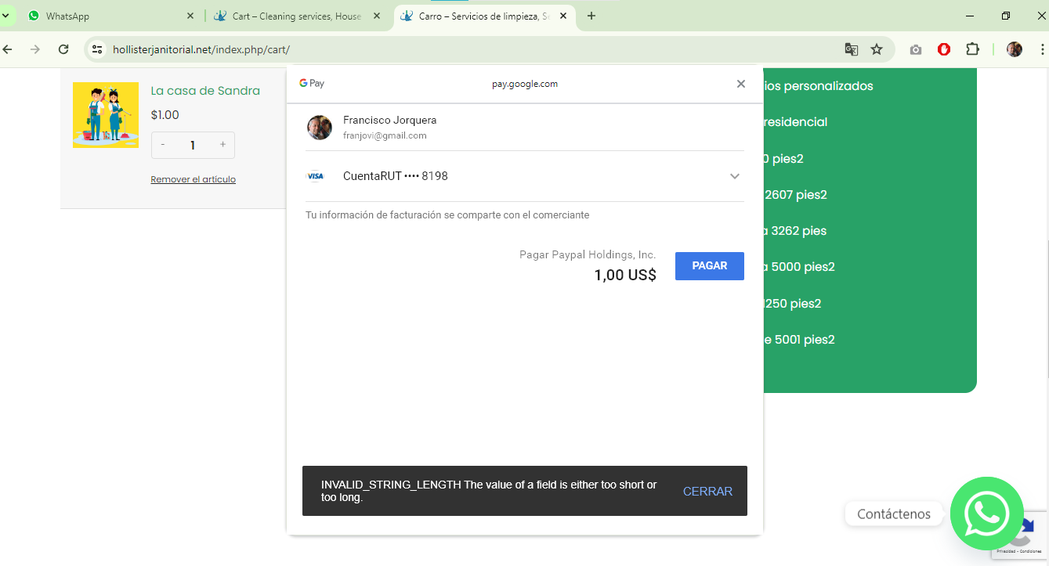Reload the current page
Screen dimensions: 1049x566
[63, 49]
